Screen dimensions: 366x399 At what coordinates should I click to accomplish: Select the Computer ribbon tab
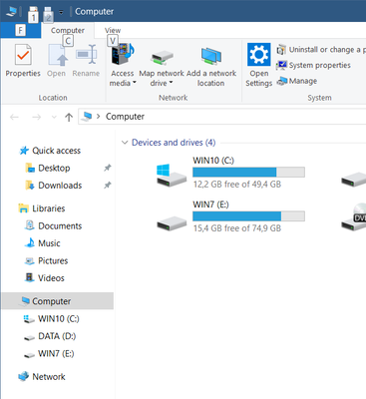click(x=68, y=30)
